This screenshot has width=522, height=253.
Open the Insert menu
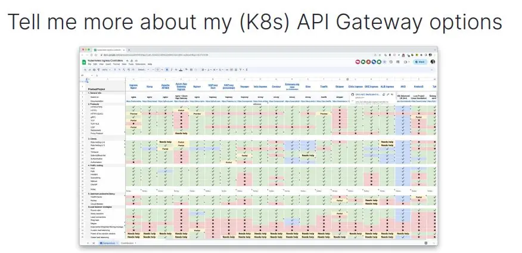[108, 64]
